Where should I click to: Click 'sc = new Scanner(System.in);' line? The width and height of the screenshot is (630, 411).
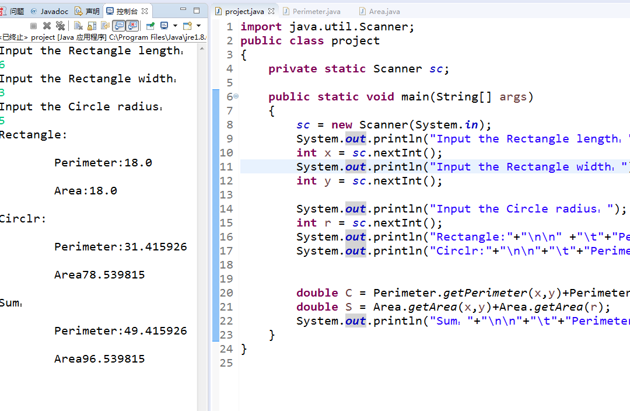point(394,125)
